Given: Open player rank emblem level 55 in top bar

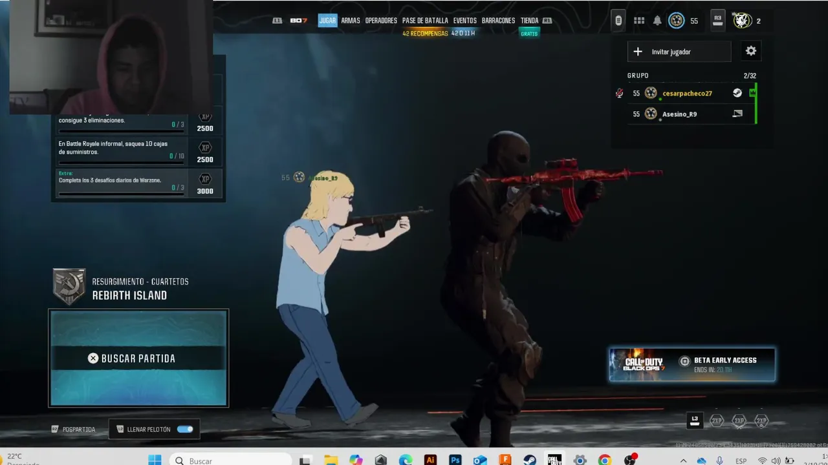Looking at the screenshot, I should 677,21.
